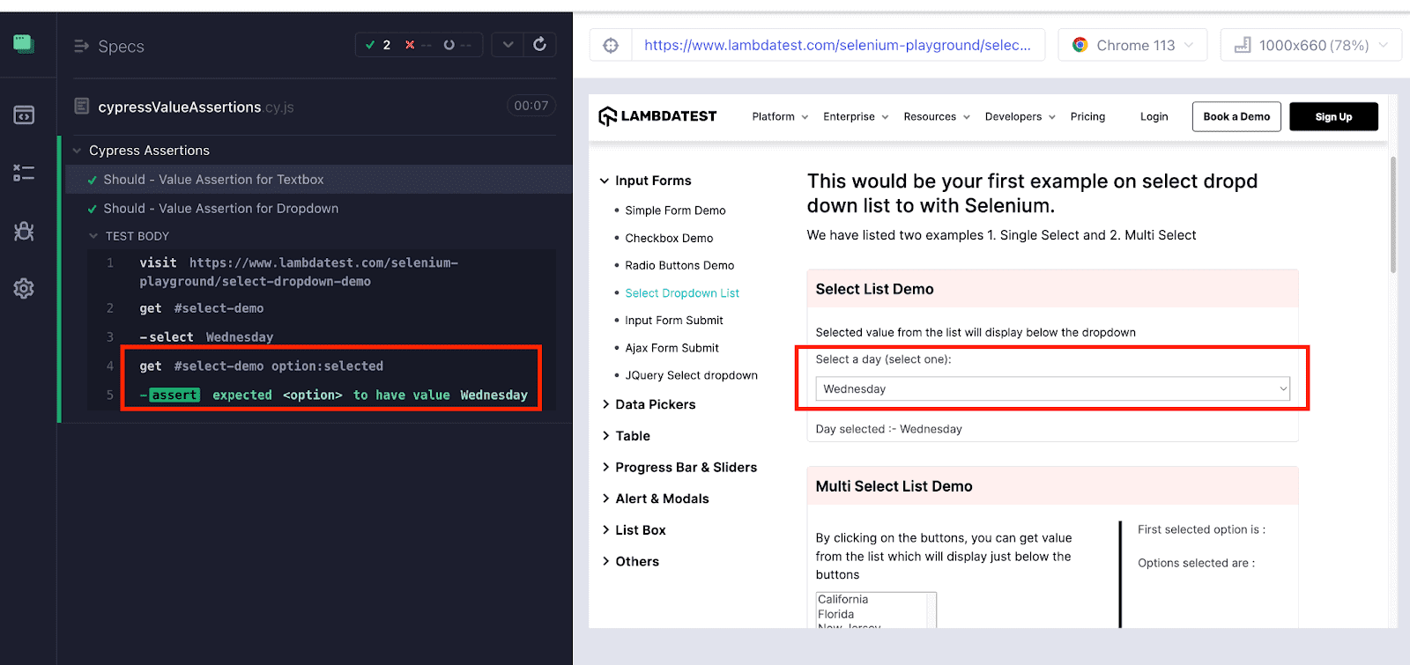The height and width of the screenshot is (665, 1410).
Task: Click the Login link
Action: coord(1154,116)
